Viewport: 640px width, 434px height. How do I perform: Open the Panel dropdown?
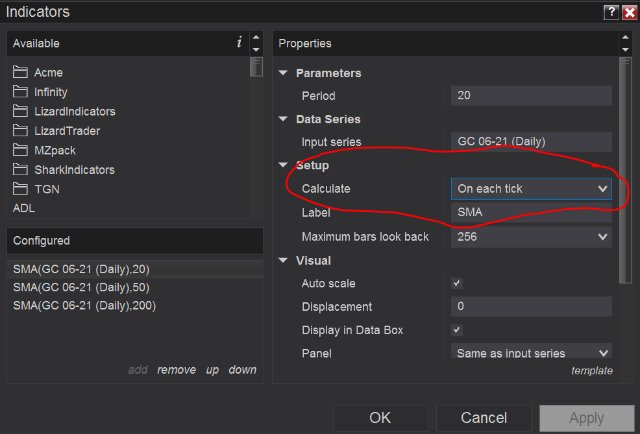tap(531, 352)
